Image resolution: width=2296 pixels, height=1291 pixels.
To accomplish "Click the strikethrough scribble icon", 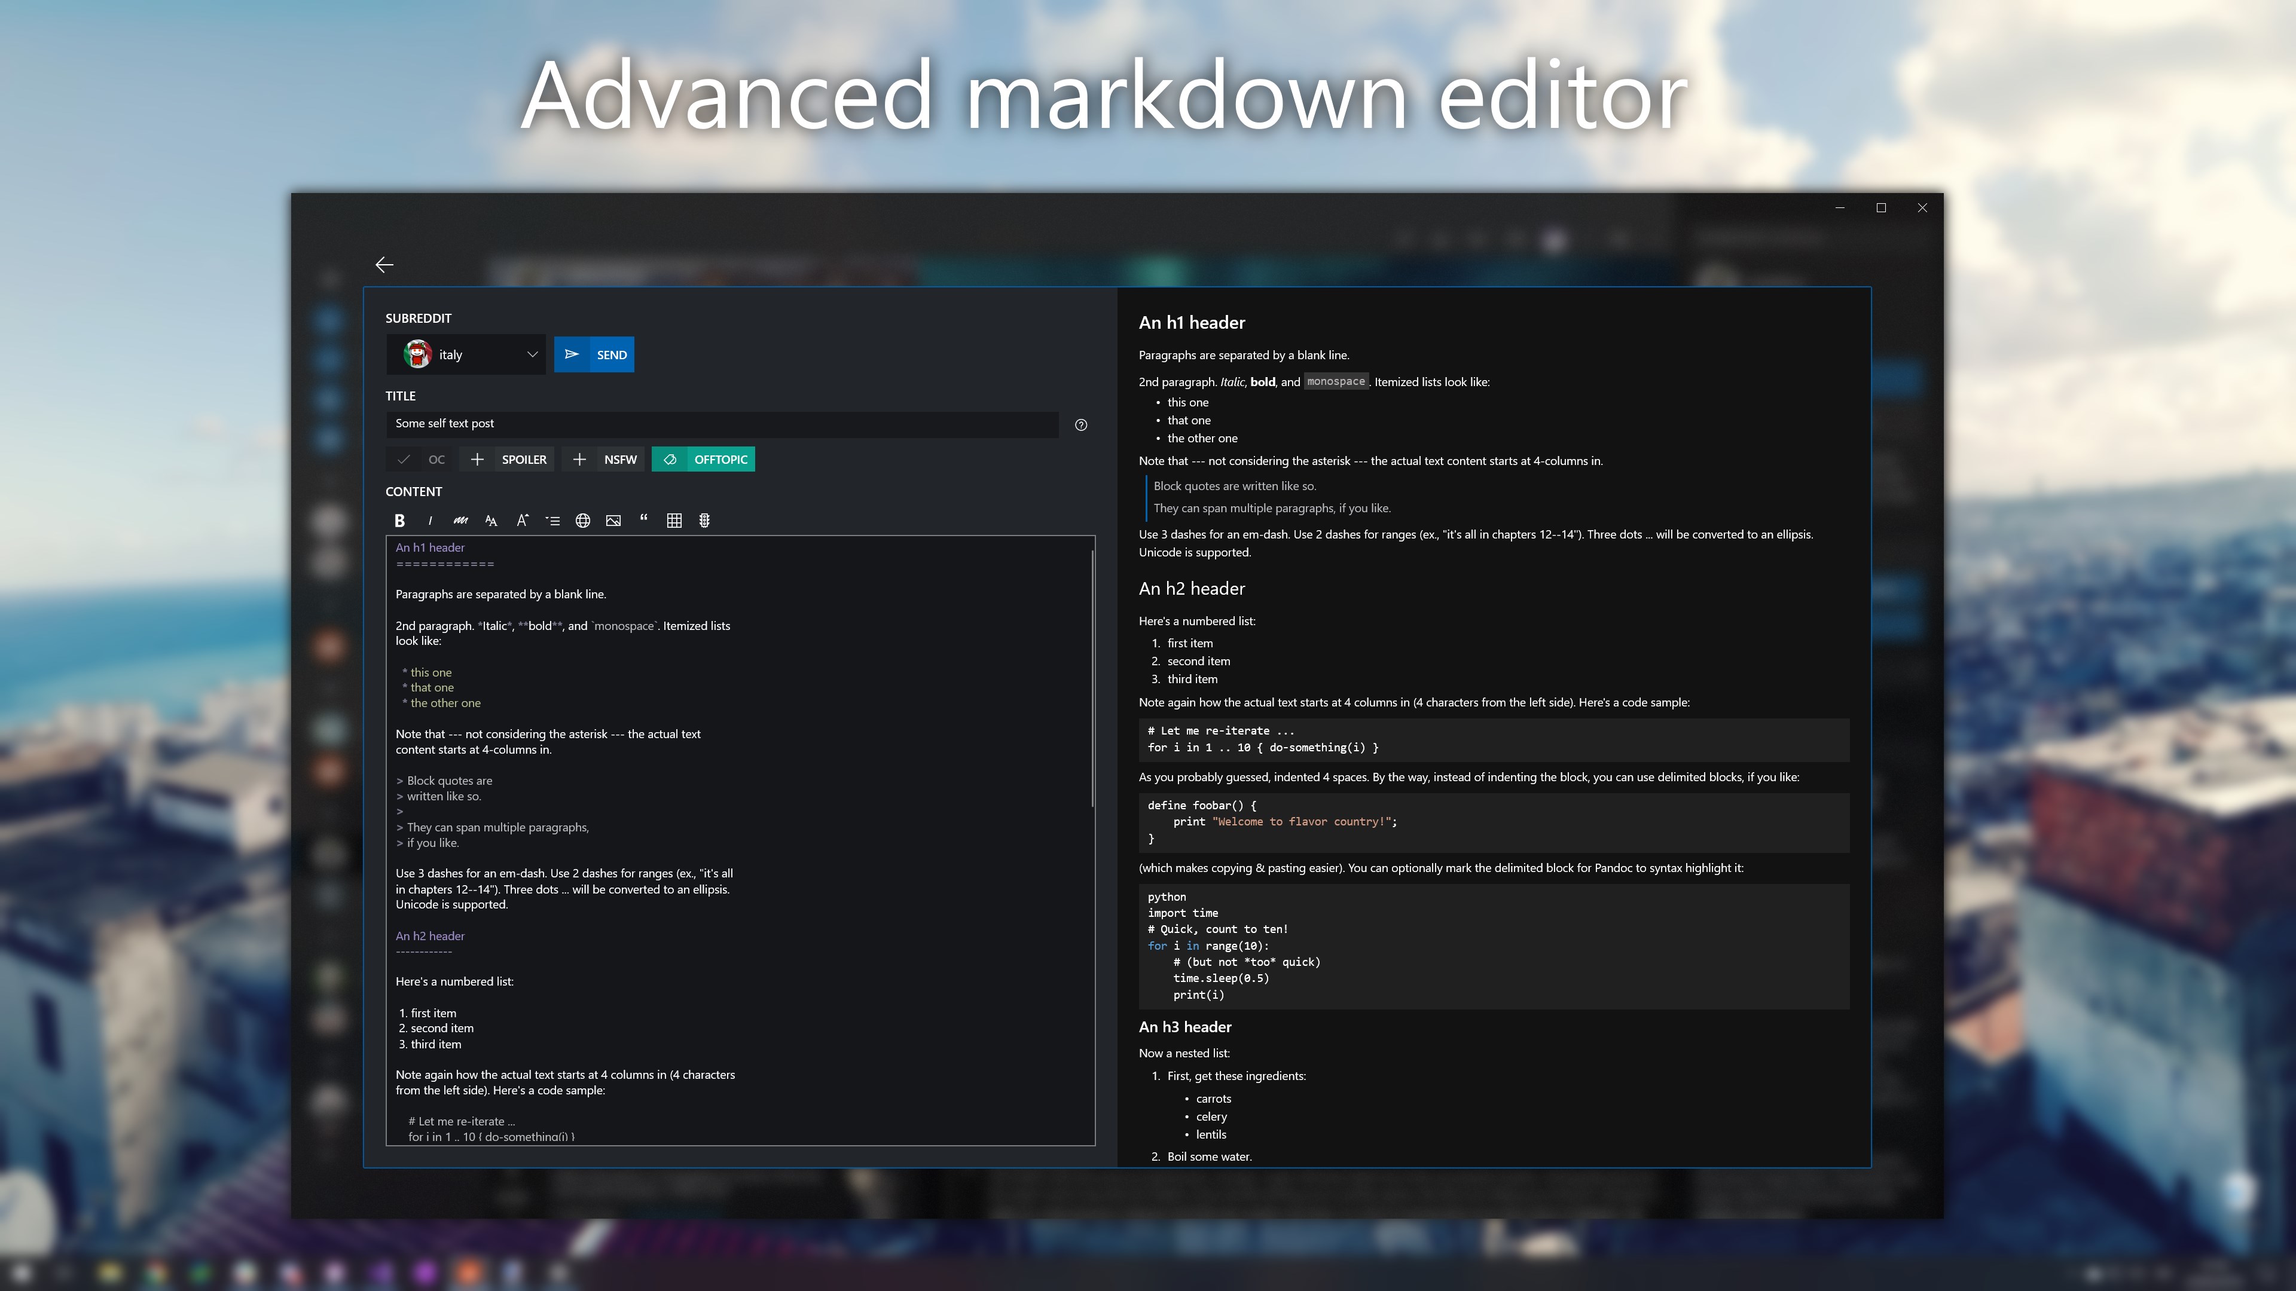I will [x=460, y=521].
